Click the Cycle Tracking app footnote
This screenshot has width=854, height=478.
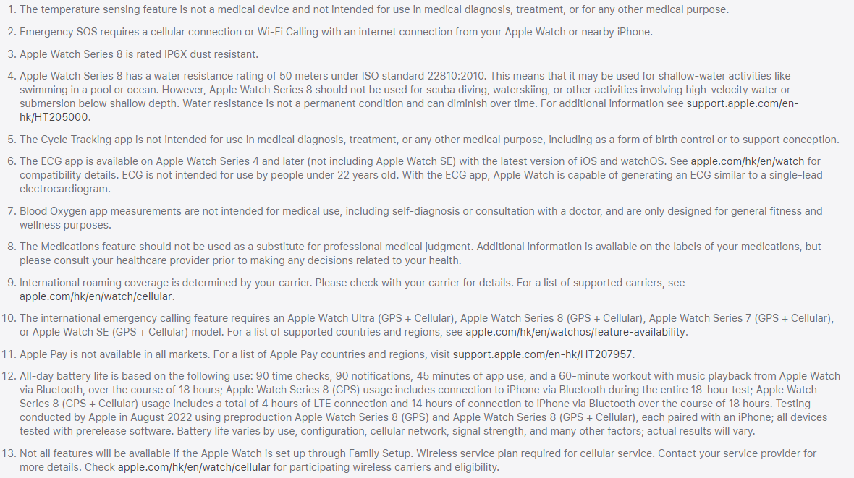[429, 140]
